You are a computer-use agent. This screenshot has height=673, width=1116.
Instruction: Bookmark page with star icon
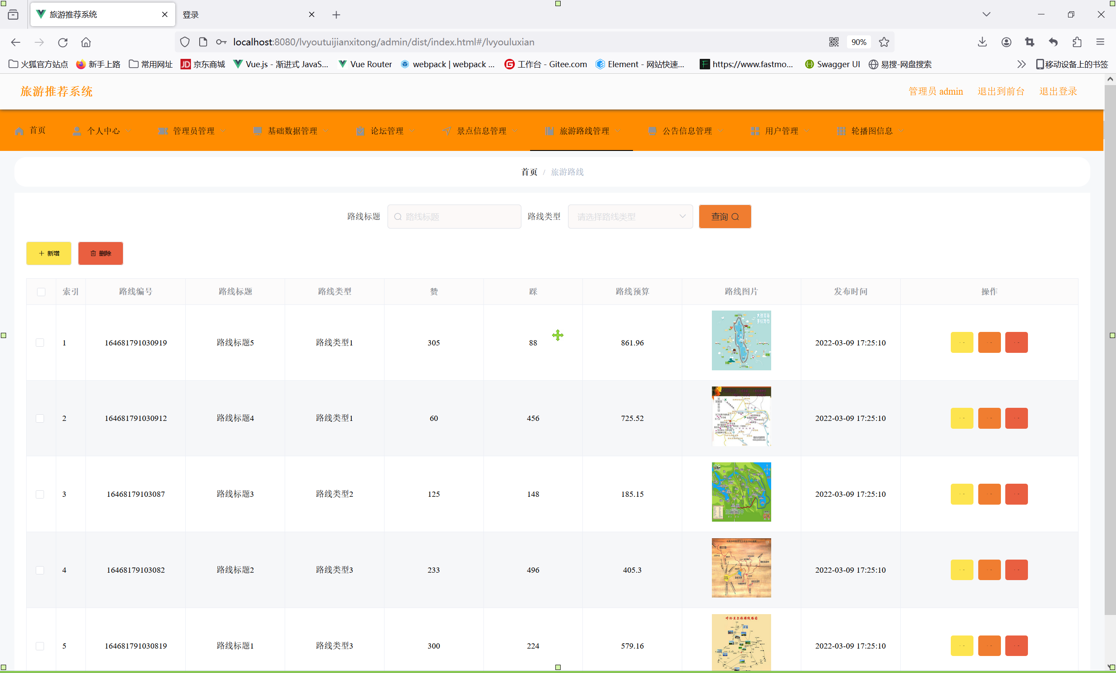coord(884,42)
